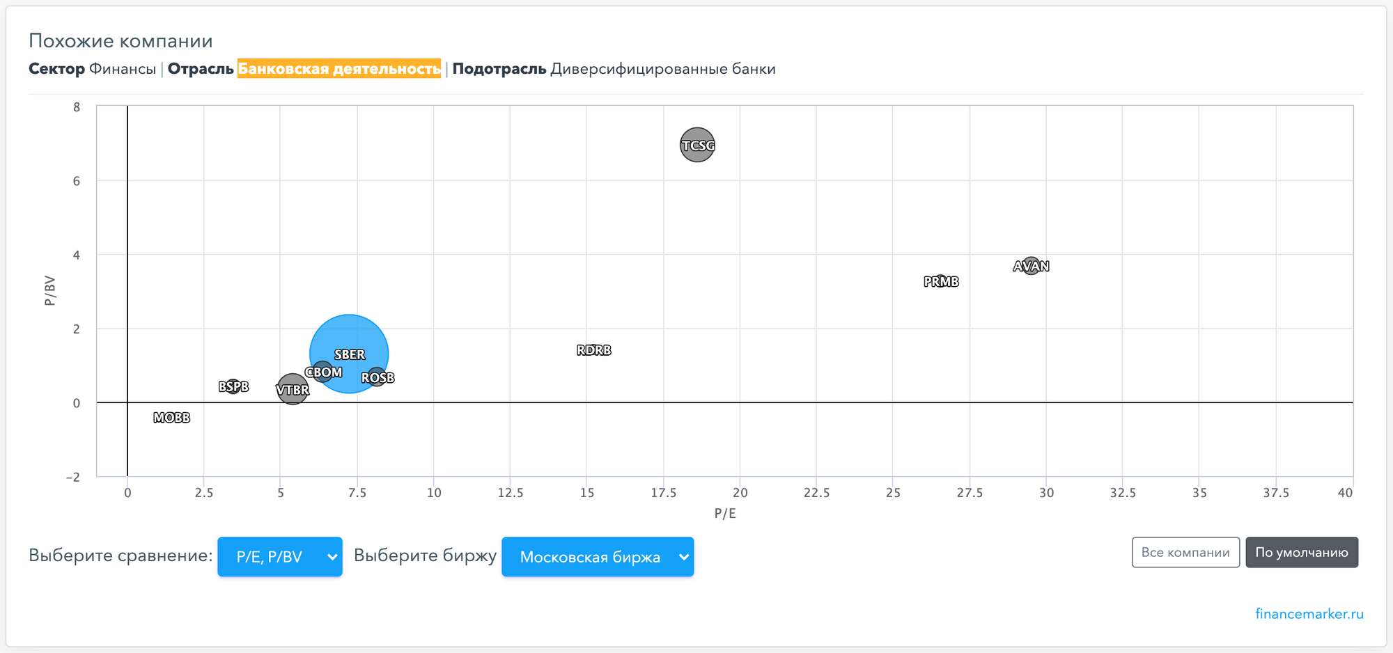Click the ROSB bubble
The height and width of the screenshot is (653, 1393).
point(377,377)
